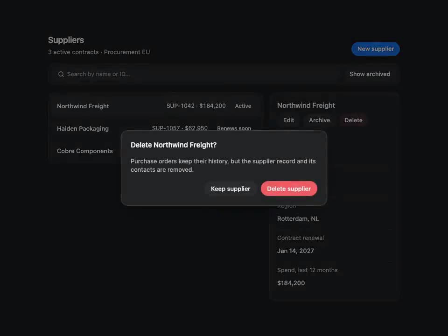Click the $184,200 spend value in details
This screenshot has height=336, width=448.
coord(291,283)
